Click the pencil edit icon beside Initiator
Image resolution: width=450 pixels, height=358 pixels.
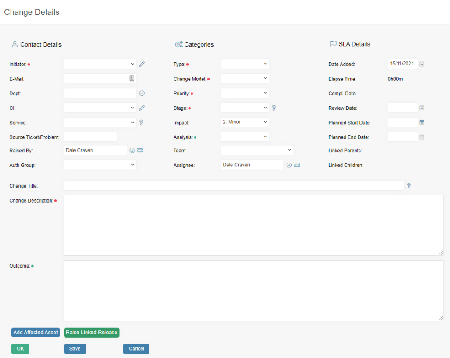pos(142,64)
